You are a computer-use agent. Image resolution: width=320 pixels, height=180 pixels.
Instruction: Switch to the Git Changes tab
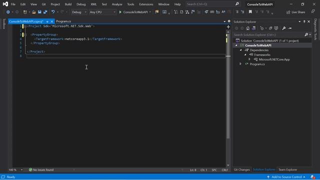(242, 169)
